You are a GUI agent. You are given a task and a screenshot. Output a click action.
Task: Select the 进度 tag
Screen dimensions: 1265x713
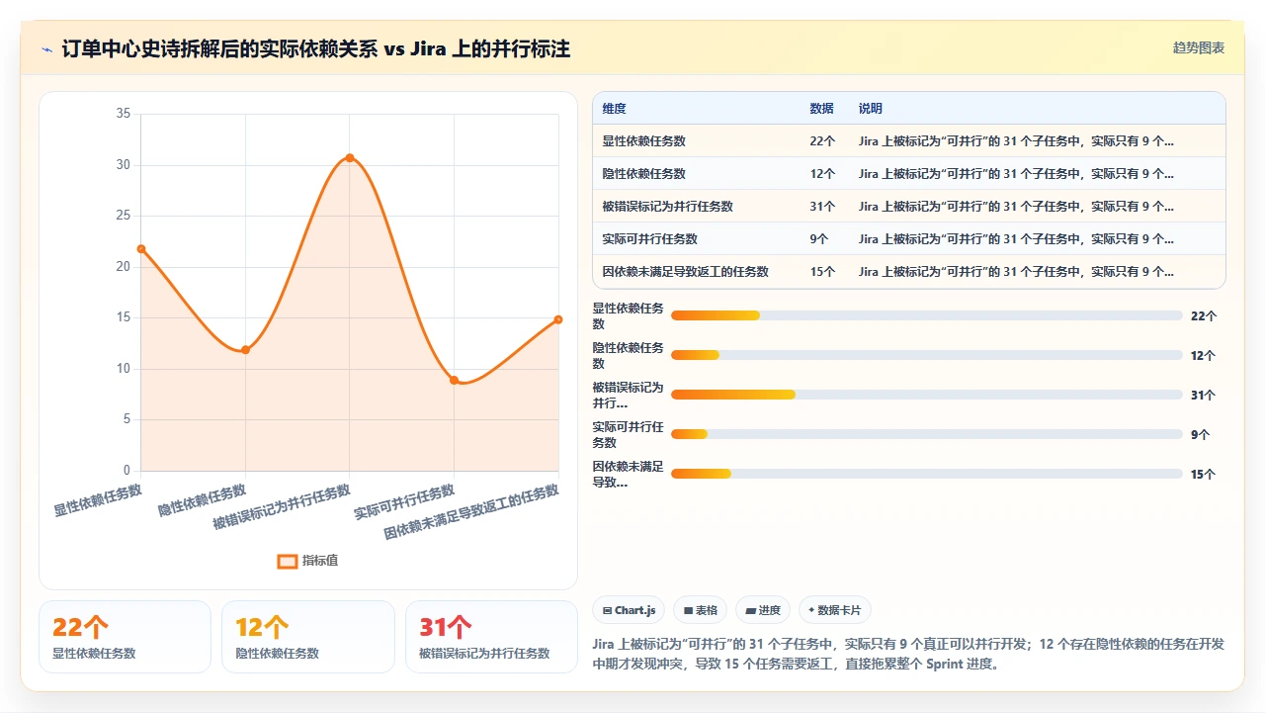(x=763, y=610)
